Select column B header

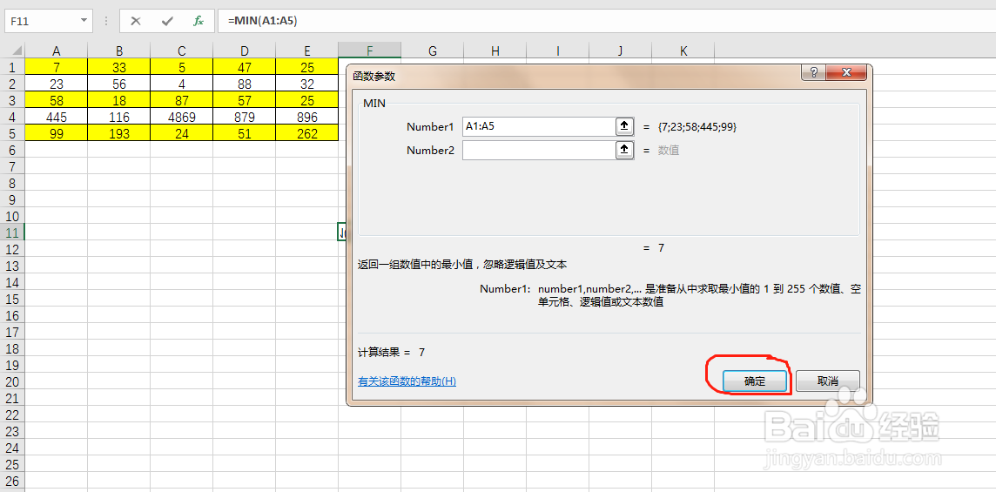coord(118,51)
